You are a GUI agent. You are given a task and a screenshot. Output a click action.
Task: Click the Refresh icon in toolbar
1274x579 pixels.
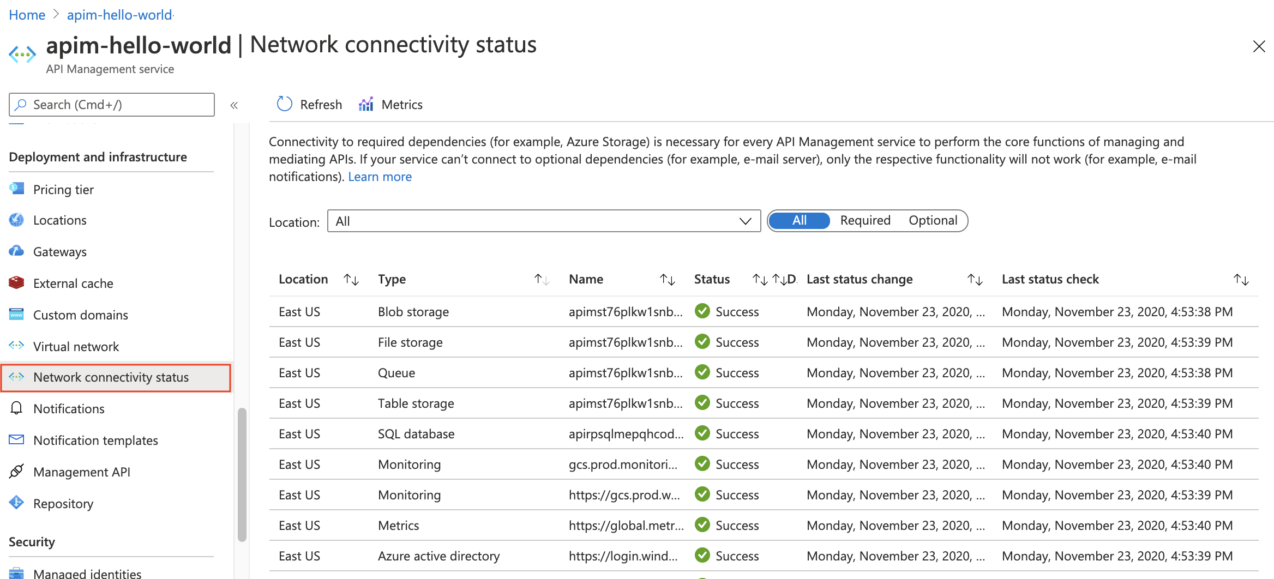pyautogui.click(x=285, y=104)
